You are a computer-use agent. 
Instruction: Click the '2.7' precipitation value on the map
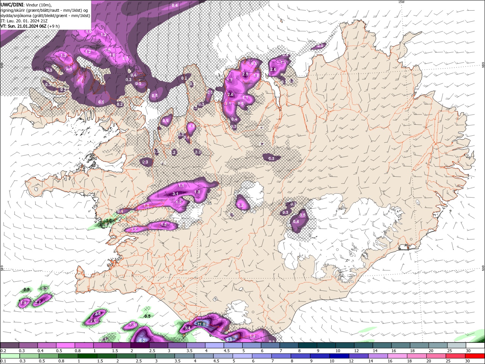click(38, 303)
